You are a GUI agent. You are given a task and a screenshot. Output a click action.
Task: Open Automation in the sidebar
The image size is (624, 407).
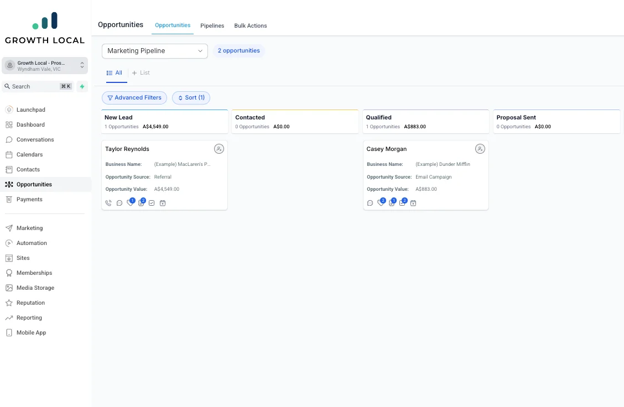[x=32, y=243]
